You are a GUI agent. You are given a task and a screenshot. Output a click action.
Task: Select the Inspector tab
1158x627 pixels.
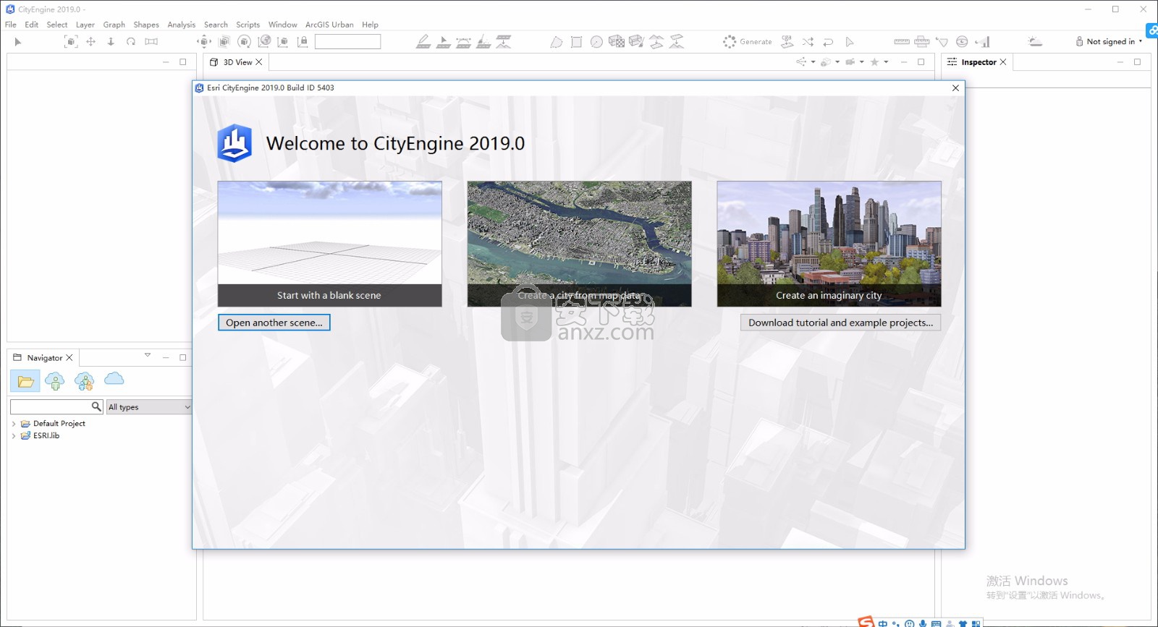[978, 62]
